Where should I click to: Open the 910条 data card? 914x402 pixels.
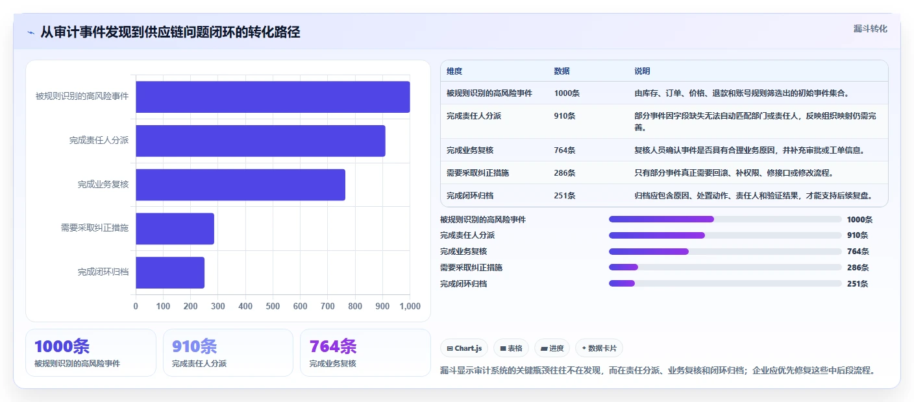click(x=228, y=353)
